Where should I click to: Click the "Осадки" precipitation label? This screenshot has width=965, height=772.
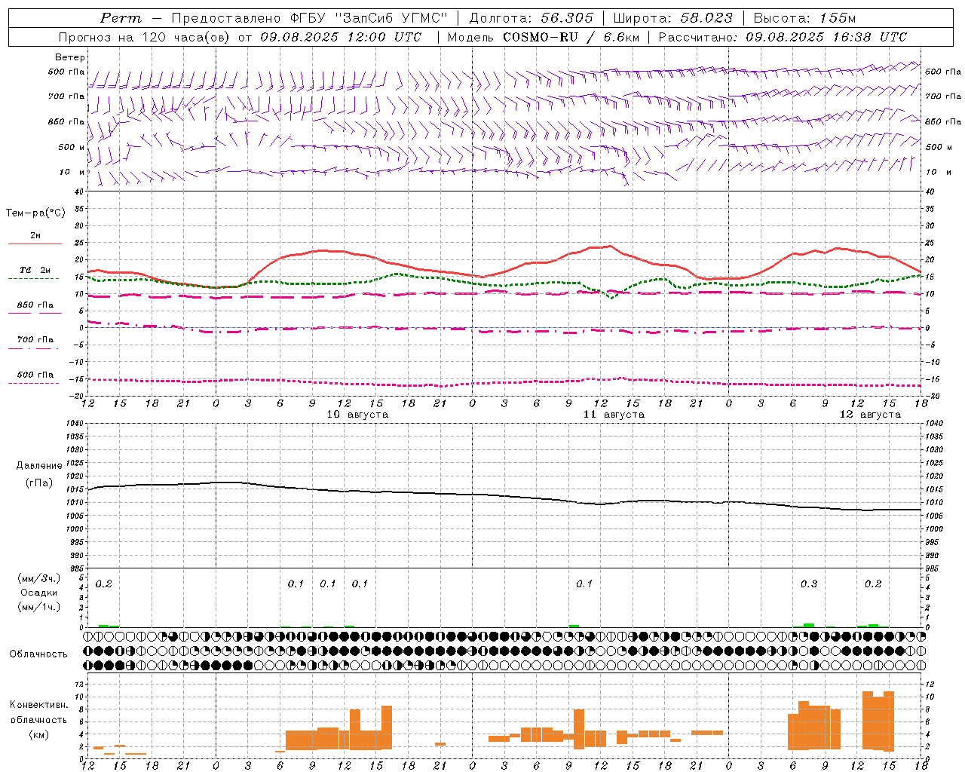[39, 593]
